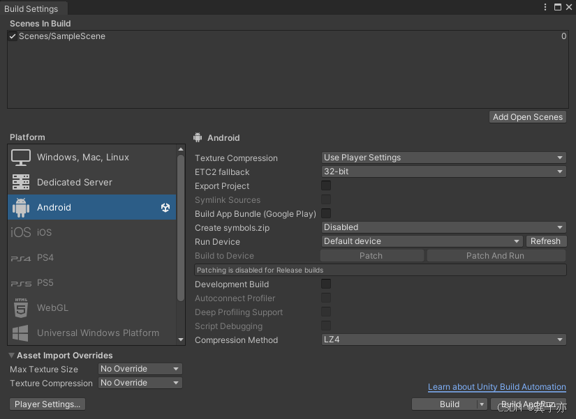Click the Build And Run button
This screenshot has height=419, width=576.
point(529,404)
